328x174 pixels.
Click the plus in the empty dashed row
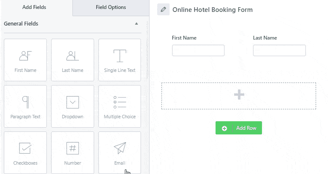tap(239, 94)
